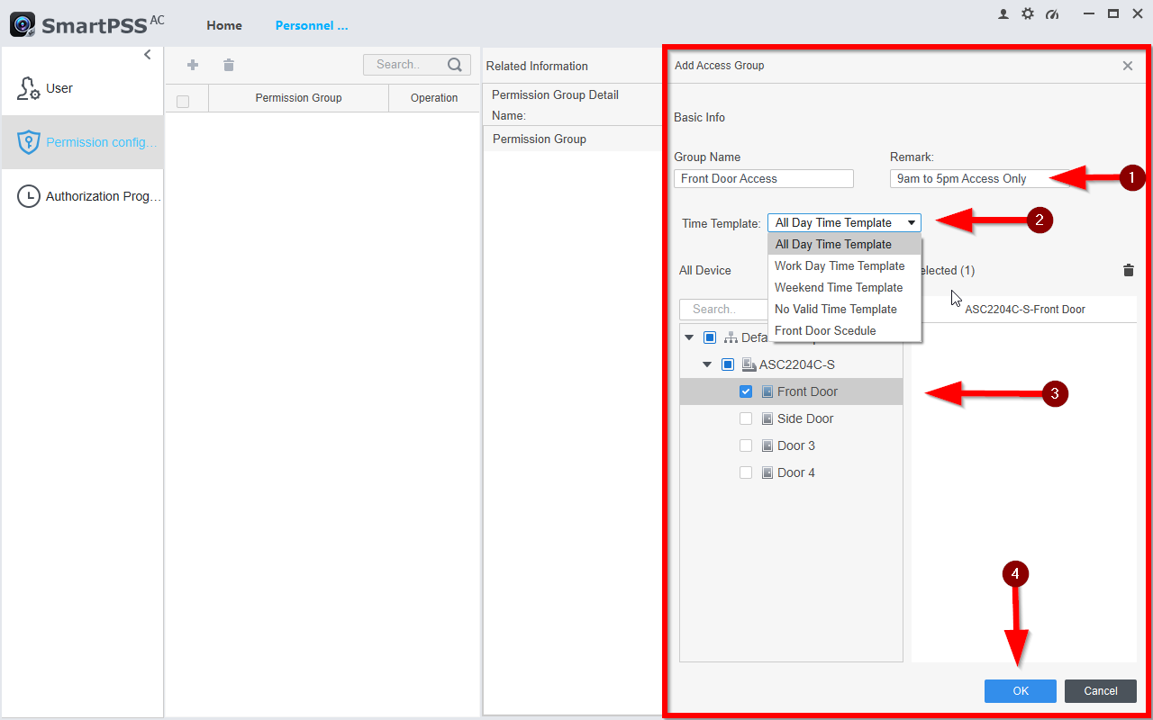Tick the select-all checkbox in Permission Group header
This screenshot has width=1153, height=720.
(x=183, y=102)
